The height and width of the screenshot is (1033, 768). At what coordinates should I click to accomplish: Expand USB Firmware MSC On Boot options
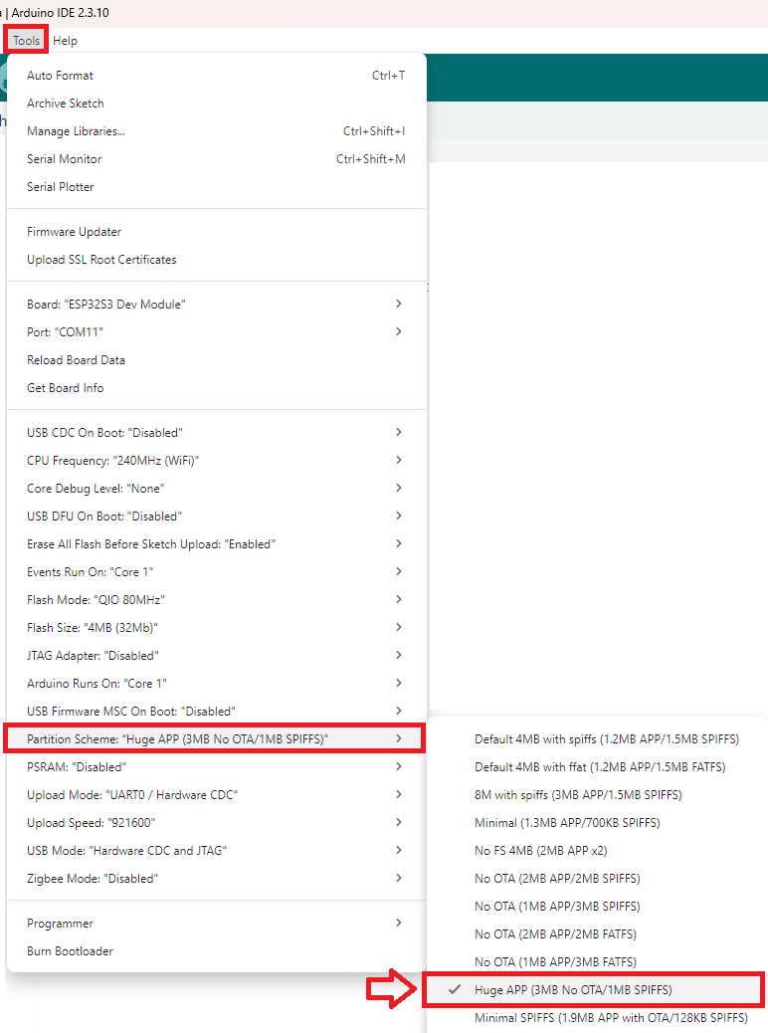tap(216, 712)
